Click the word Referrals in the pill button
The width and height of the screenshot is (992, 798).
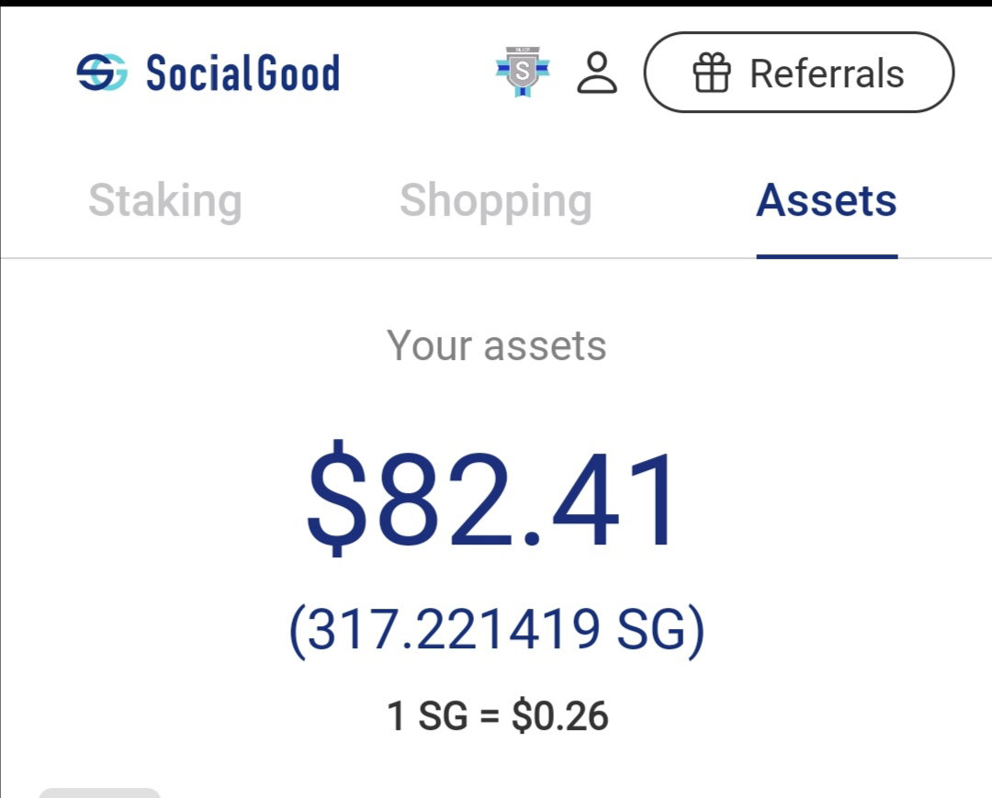click(827, 73)
